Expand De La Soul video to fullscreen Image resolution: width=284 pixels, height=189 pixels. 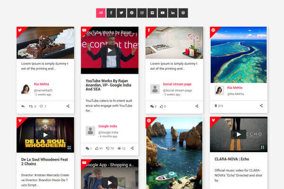pyautogui.click(x=69, y=148)
